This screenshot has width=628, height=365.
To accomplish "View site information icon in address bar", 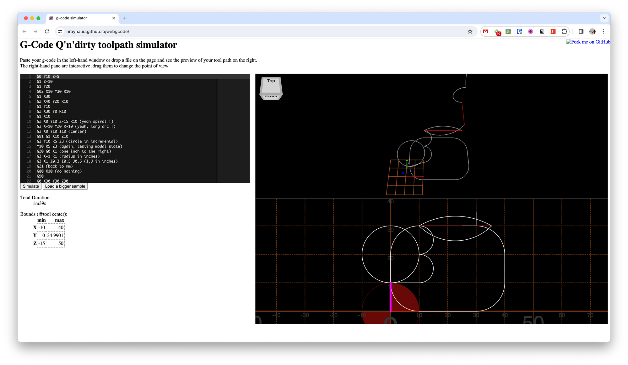I will click(x=60, y=31).
